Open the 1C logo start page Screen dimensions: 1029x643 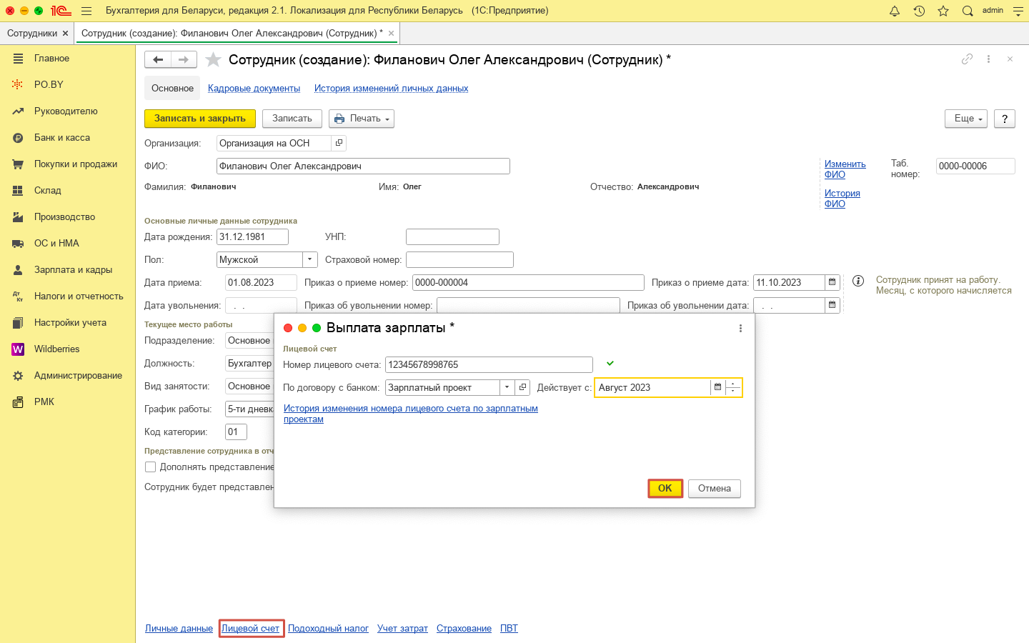(61, 11)
